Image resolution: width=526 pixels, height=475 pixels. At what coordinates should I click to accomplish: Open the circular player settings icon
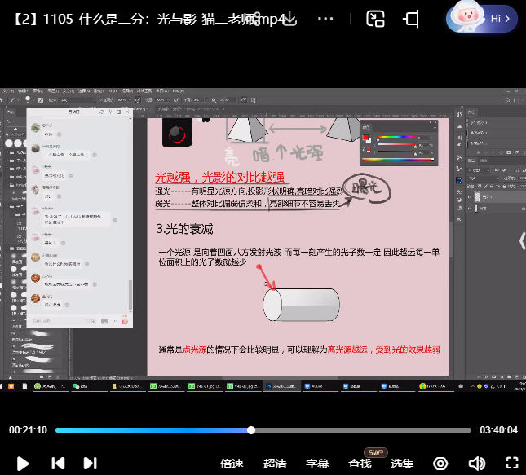(440, 464)
